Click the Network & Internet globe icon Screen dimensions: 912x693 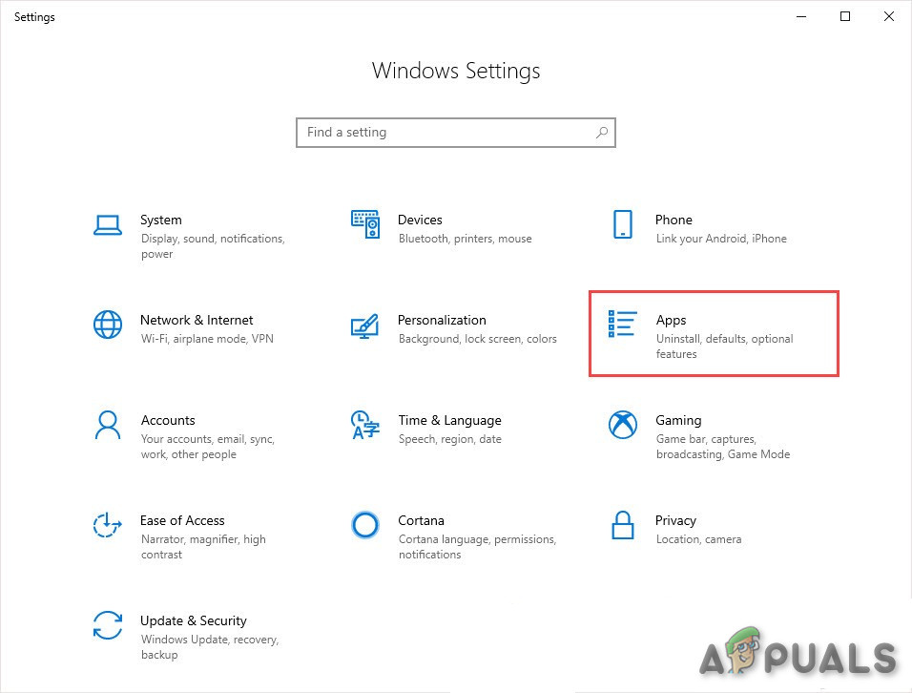108,325
